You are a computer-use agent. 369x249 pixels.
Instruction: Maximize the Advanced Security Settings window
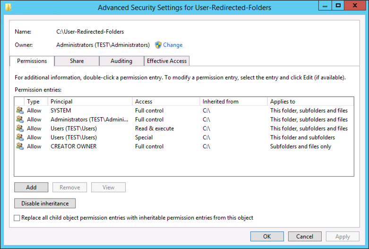click(338, 6)
